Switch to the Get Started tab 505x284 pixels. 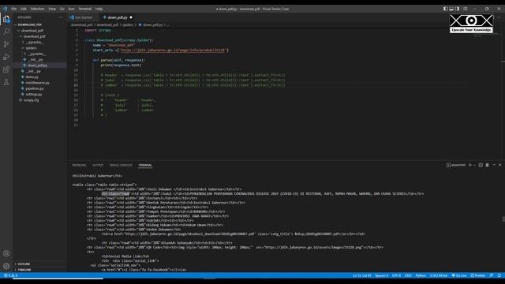click(81, 17)
